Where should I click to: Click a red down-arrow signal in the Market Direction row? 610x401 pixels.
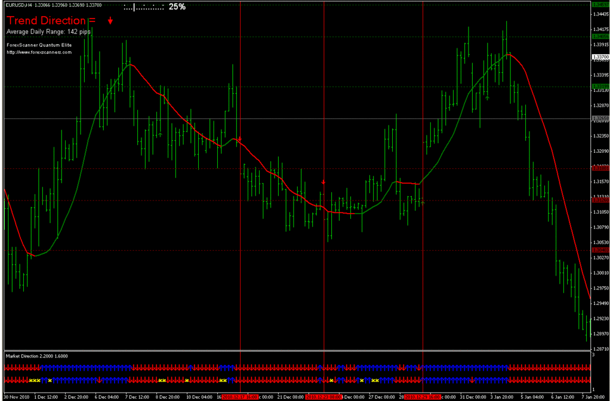click(149, 367)
